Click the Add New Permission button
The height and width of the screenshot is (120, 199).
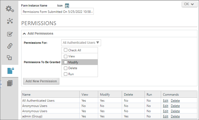point(41,81)
